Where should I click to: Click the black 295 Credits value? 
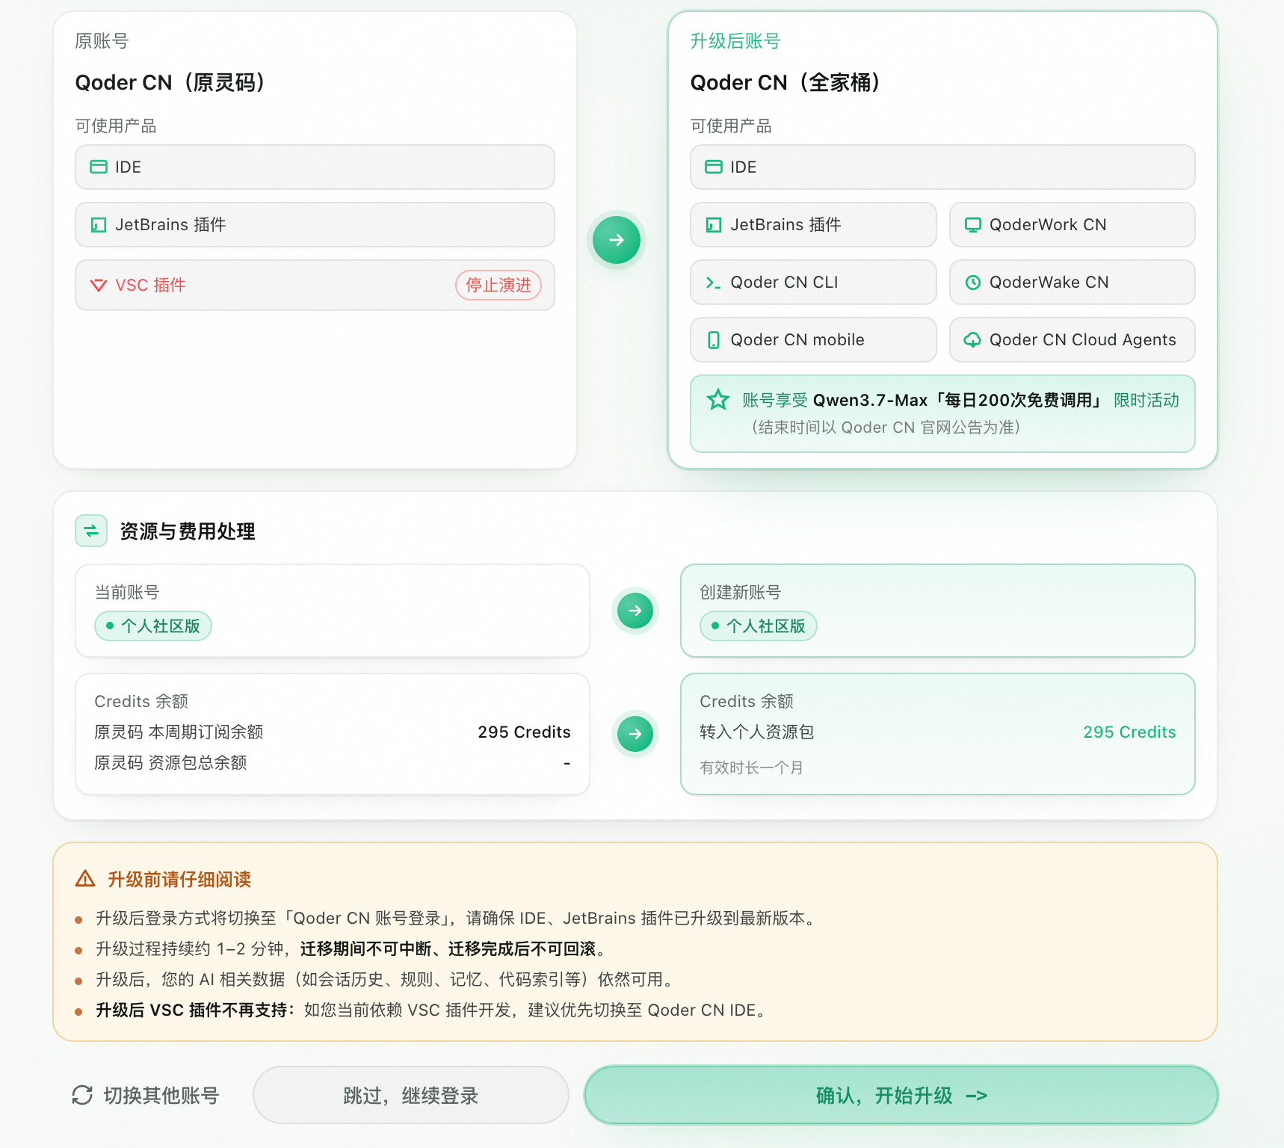click(524, 732)
